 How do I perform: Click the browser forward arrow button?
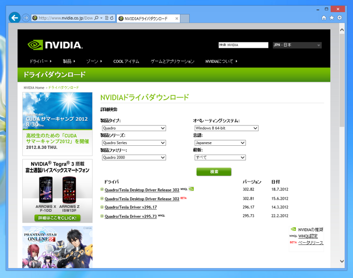(x=25, y=18)
